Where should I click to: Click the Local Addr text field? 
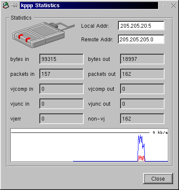[141, 26]
